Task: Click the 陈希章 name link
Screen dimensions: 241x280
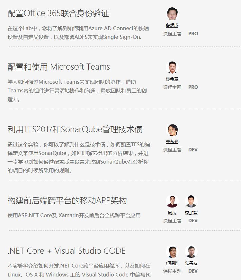Action: (172, 79)
